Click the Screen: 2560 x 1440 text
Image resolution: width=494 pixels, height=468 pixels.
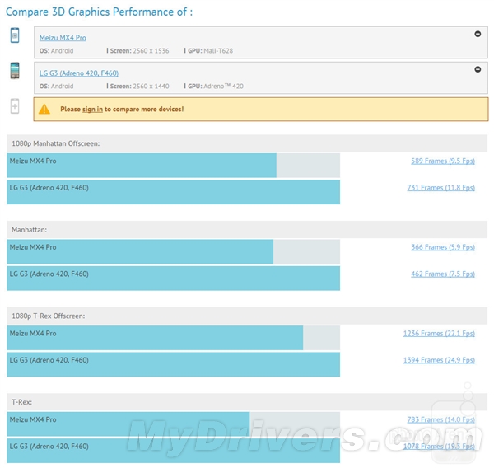[140, 86]
